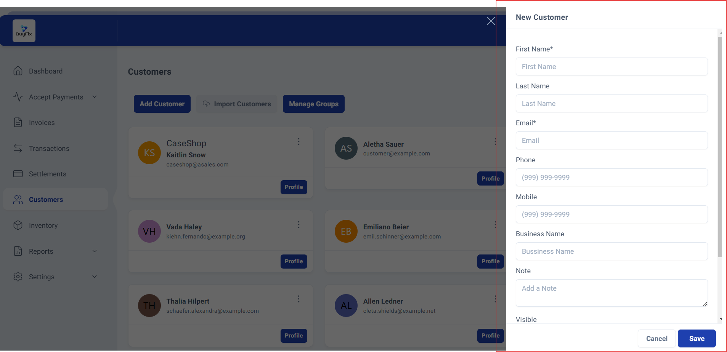Screen dimensions: 727x352
Task: Open Profile for Allen Ledner
Action: click(491, 336)
